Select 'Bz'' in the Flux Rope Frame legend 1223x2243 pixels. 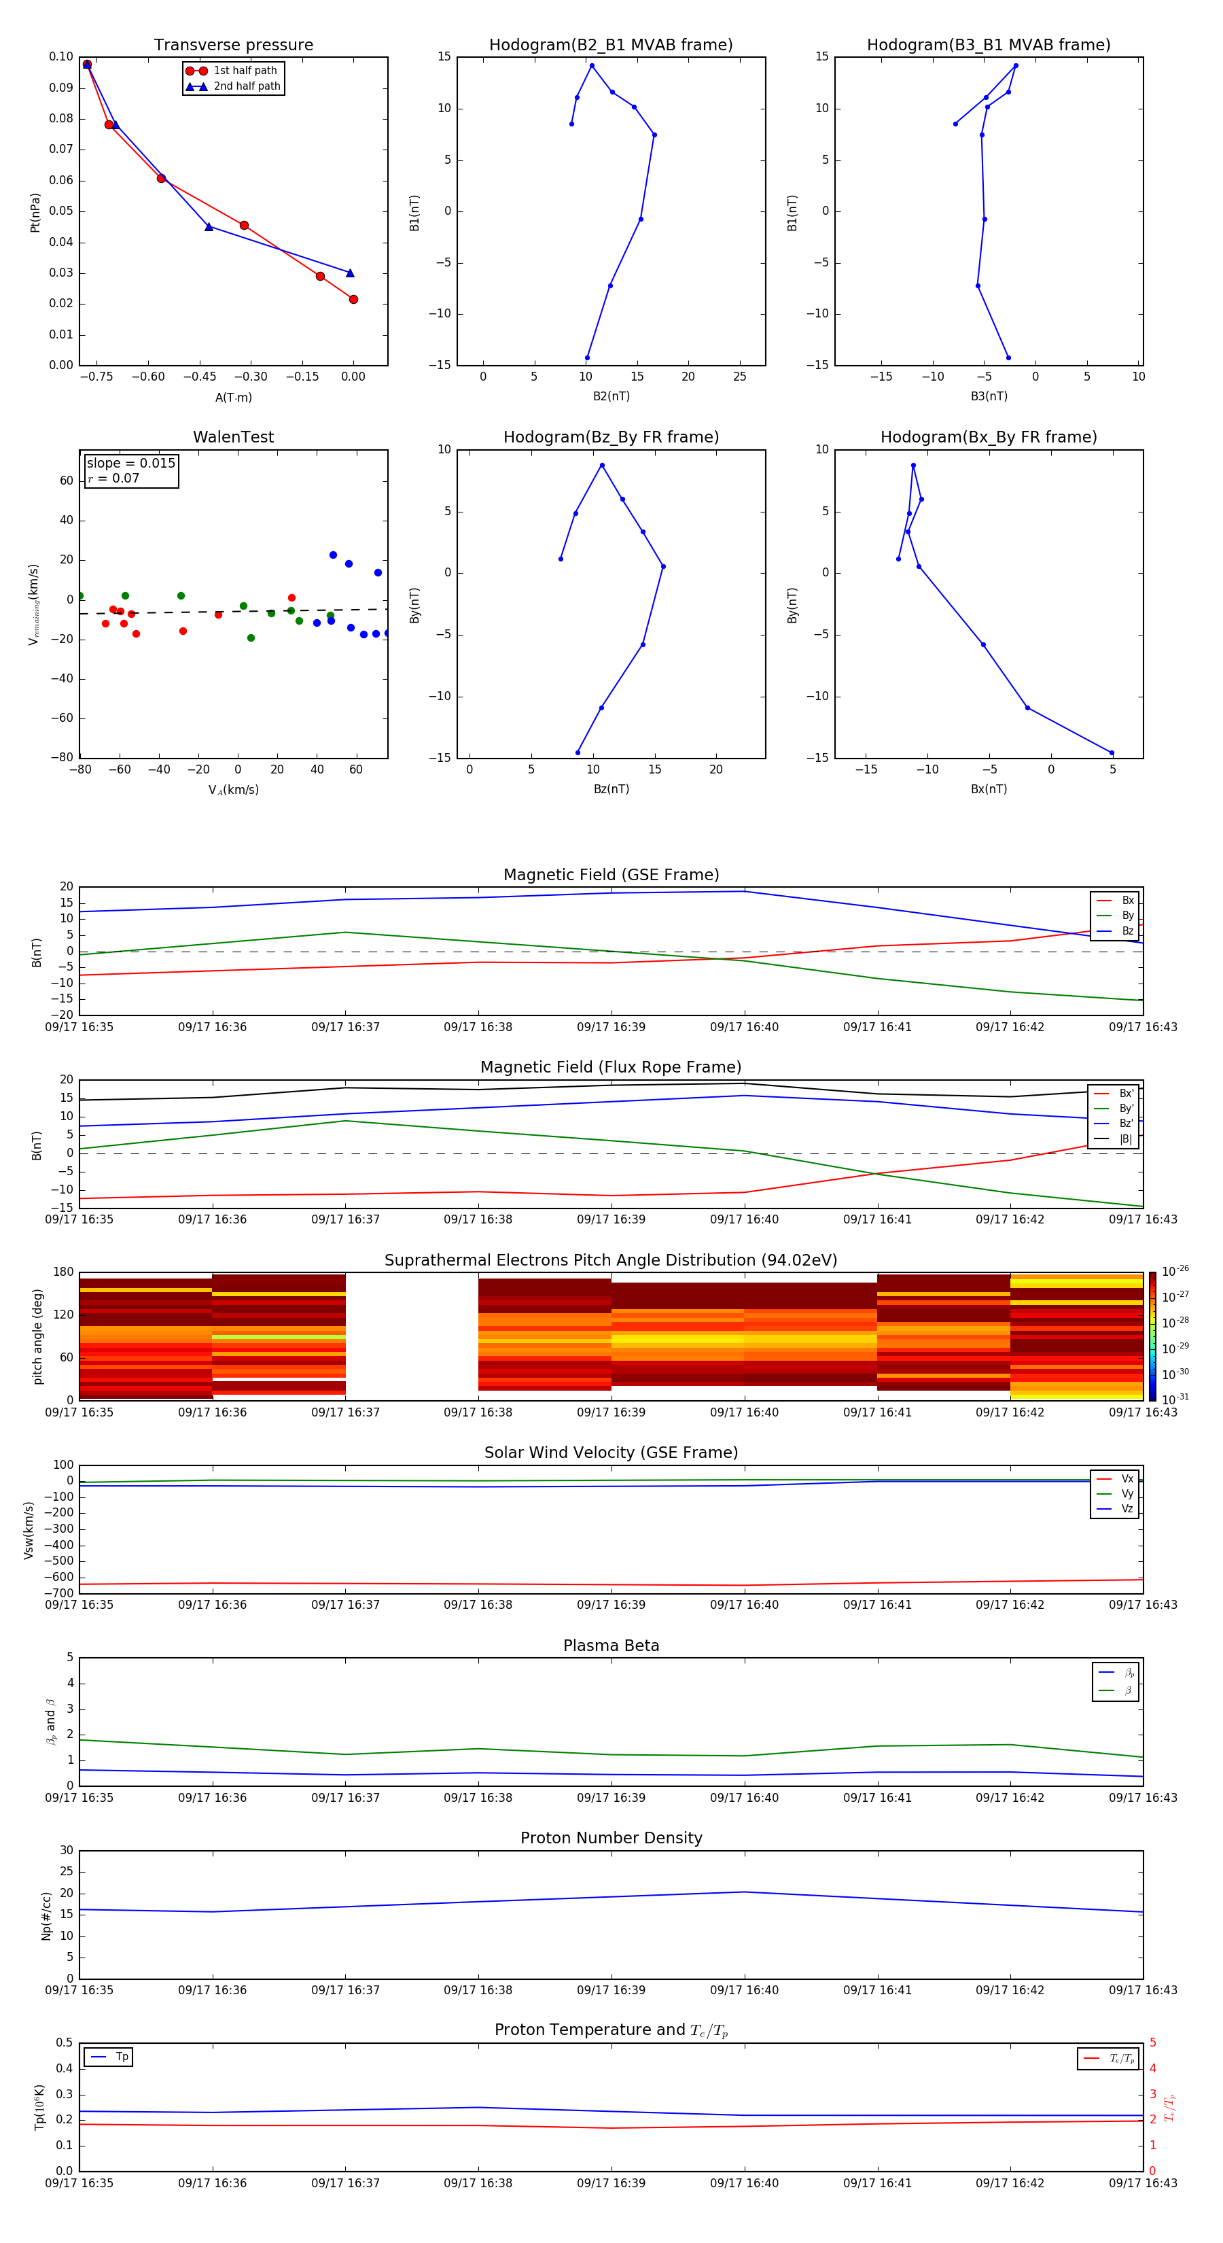[x=1114, y=1124]
